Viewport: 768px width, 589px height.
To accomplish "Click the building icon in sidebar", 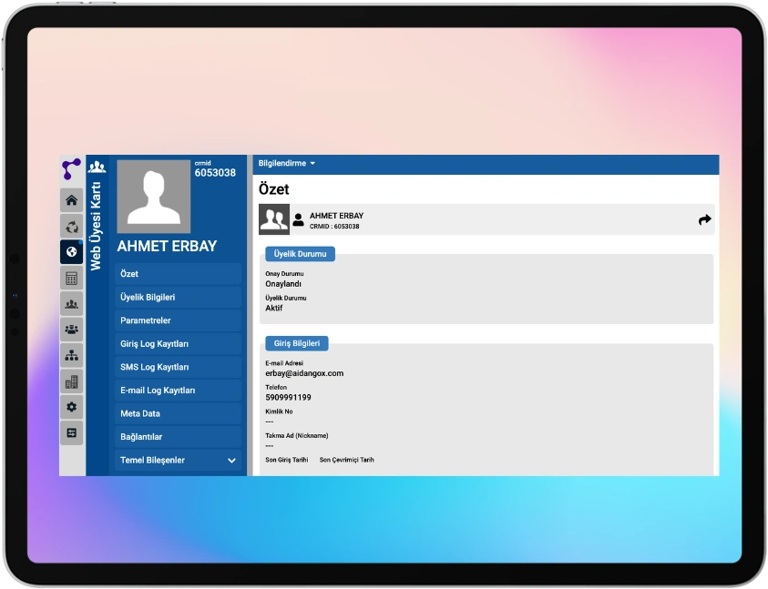I will point(71,381).
